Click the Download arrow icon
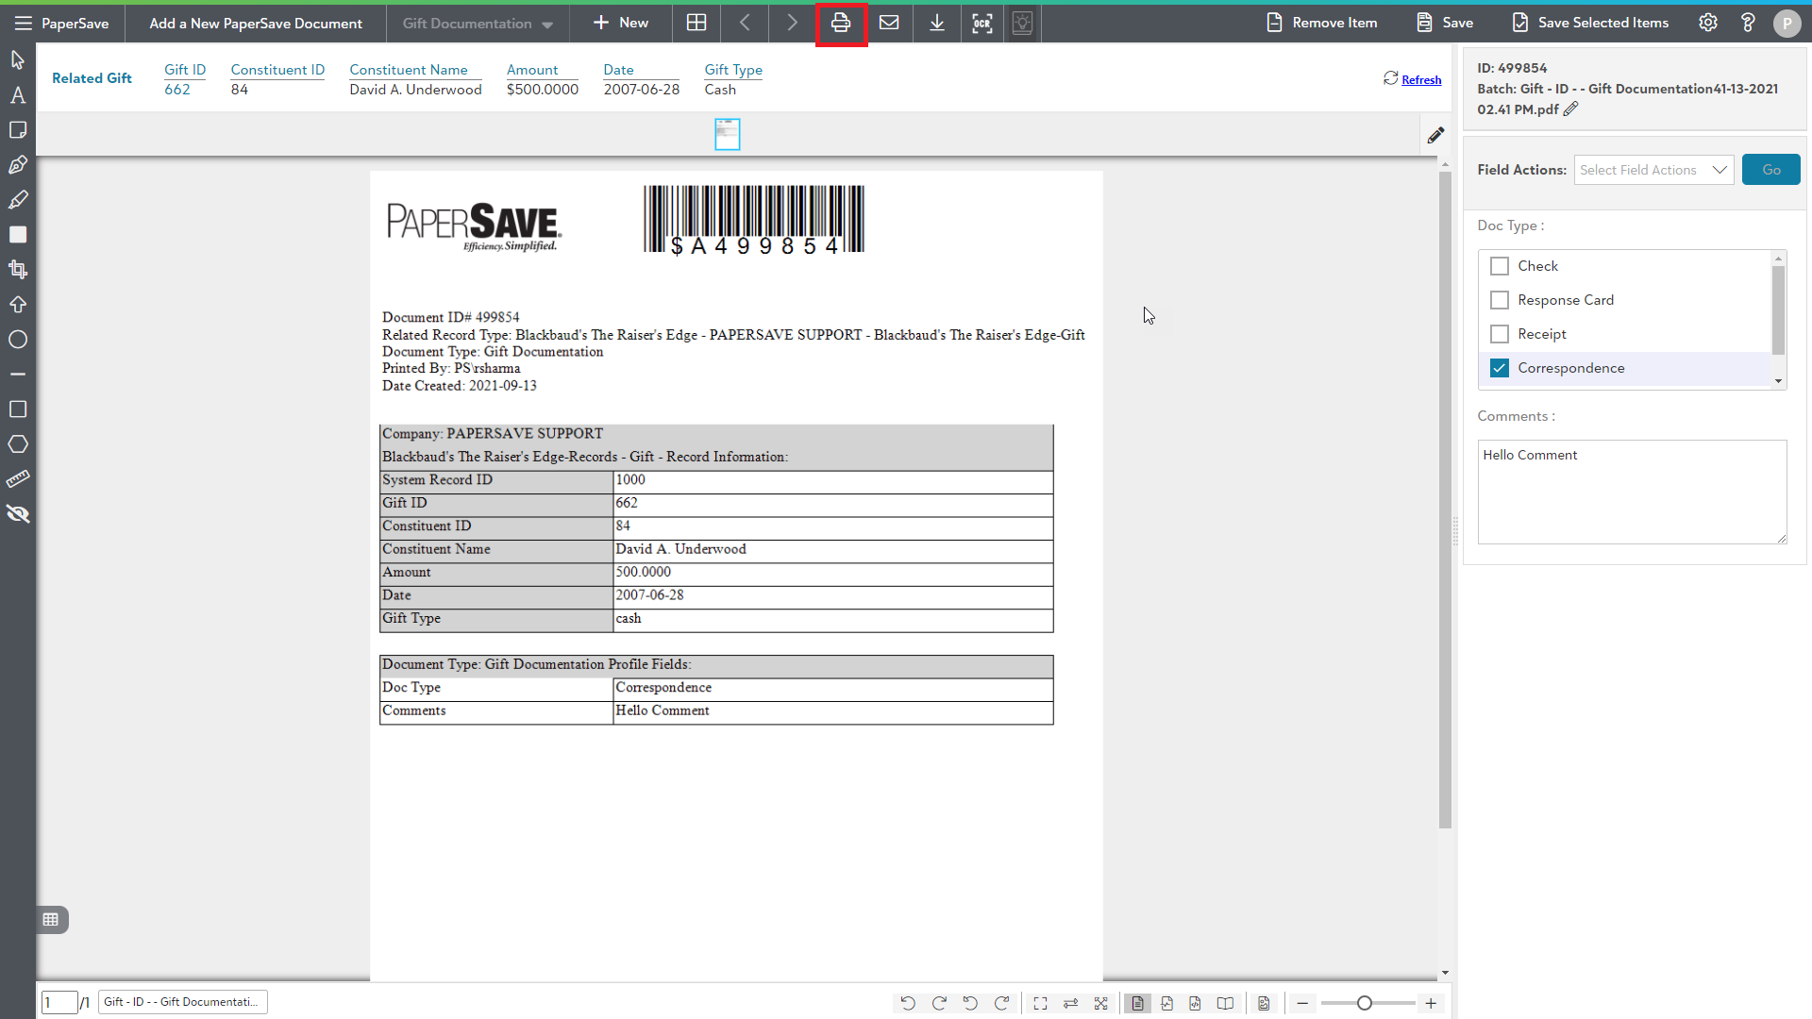 click(x=936, y=23)
